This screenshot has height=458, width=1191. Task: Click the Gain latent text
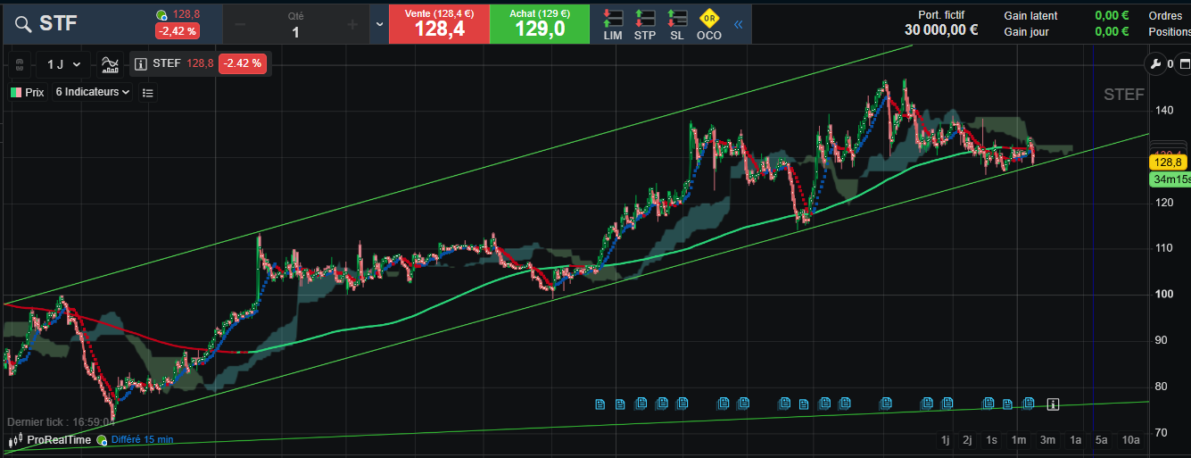pyautogui.click(x=1030, y=15)
